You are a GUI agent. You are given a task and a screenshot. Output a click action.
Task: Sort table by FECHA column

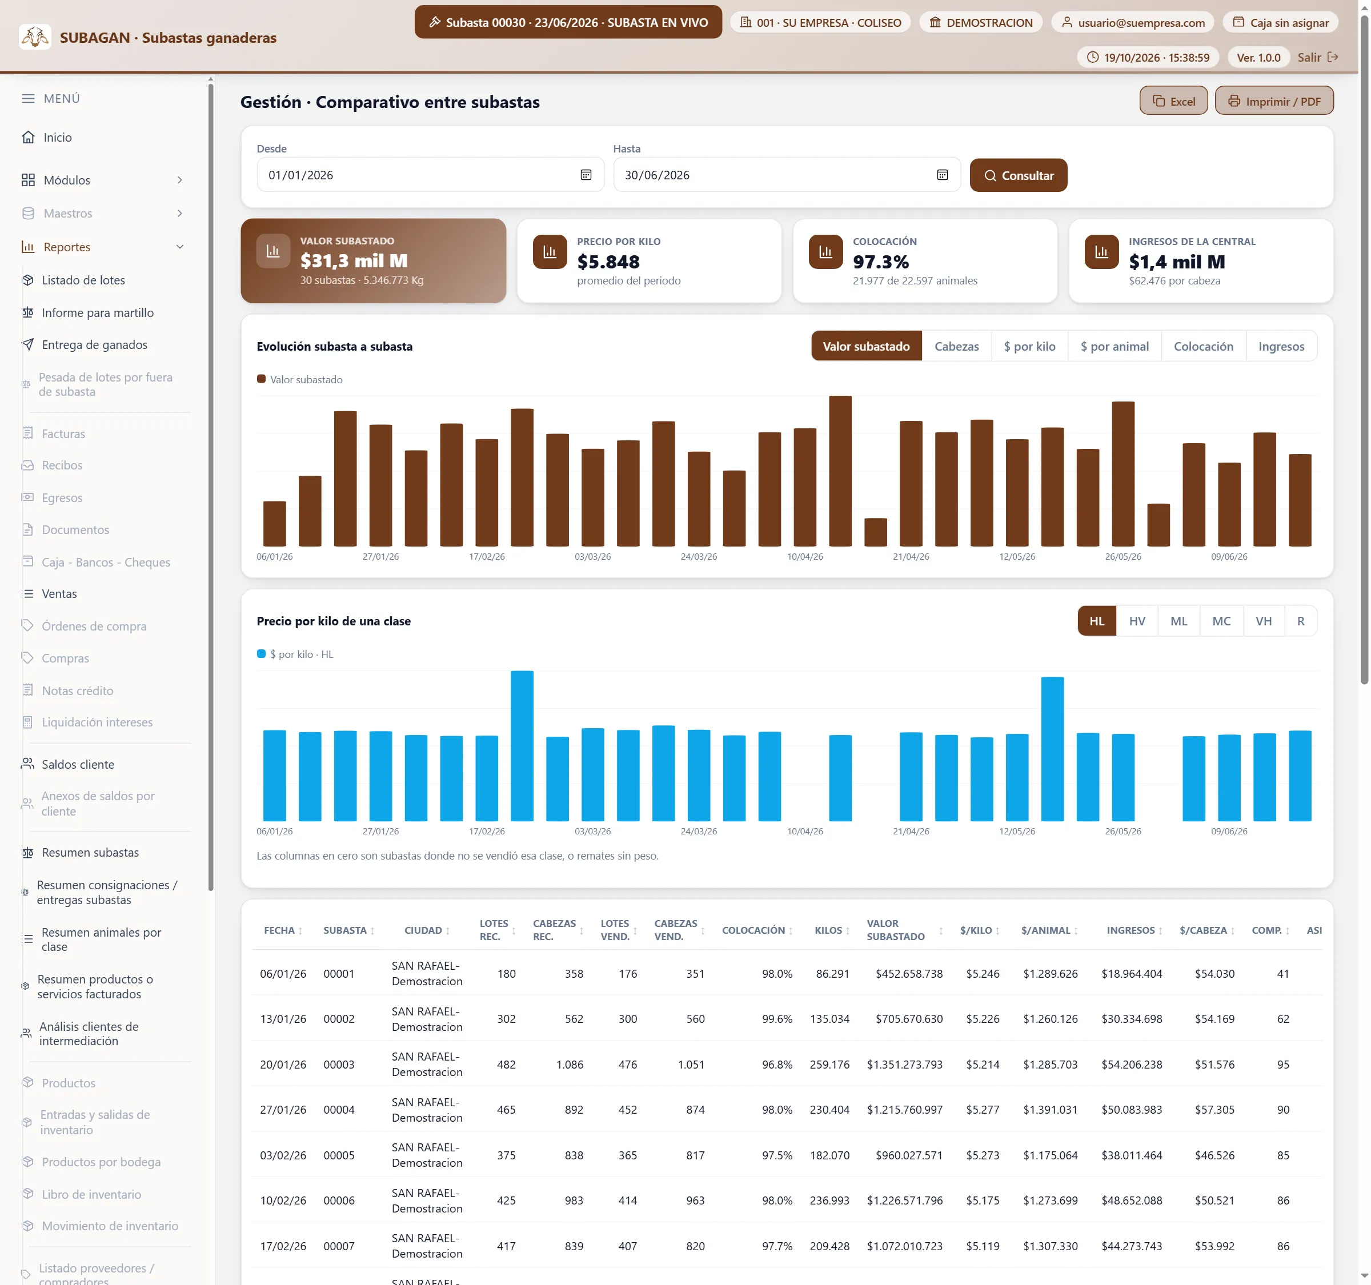point(283,930)
